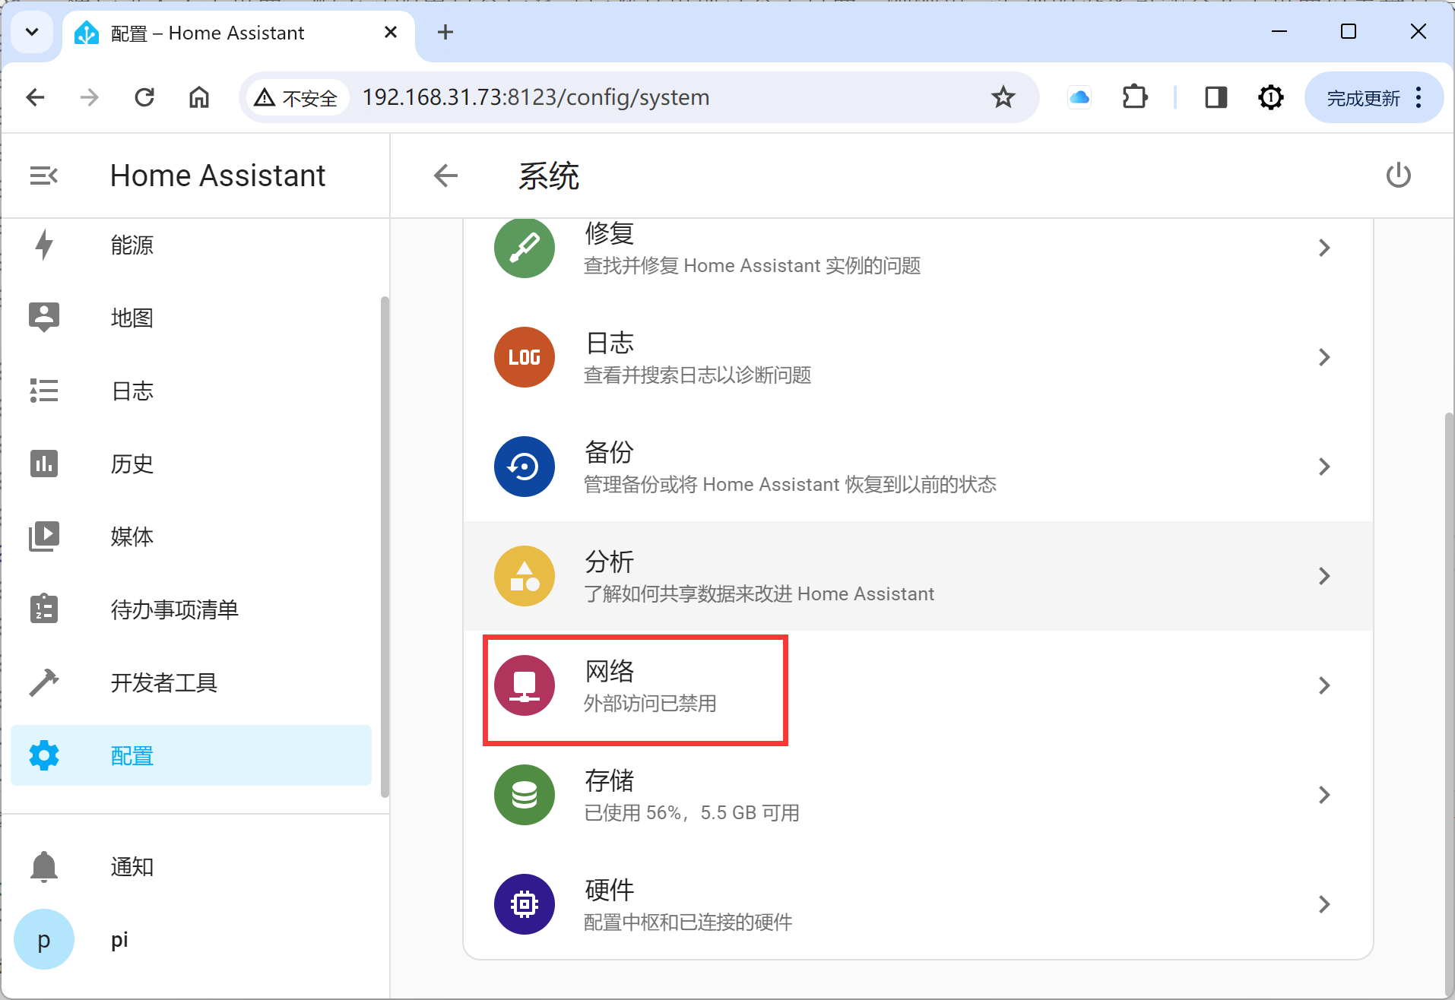The image size is (1455, 1000).
Task: Select 媒体 in the sidebar
Action: point(132,536)
